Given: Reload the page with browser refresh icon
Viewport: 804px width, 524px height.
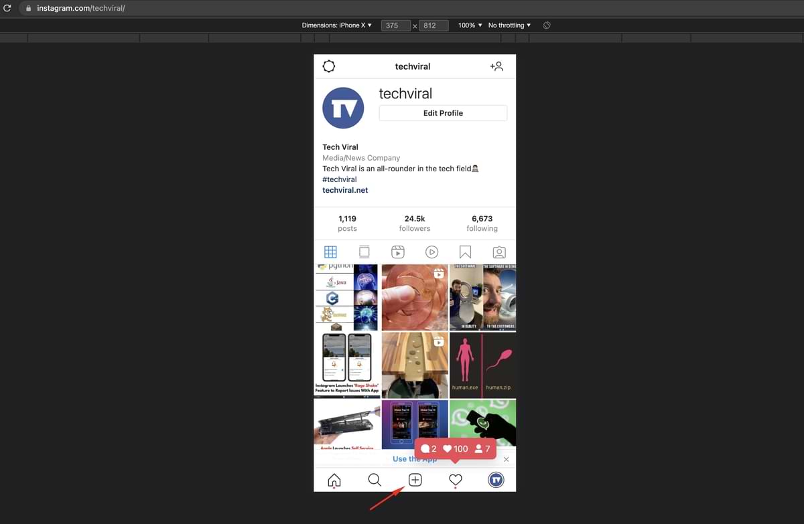Looking at the screenshot, I should point(7,8).
